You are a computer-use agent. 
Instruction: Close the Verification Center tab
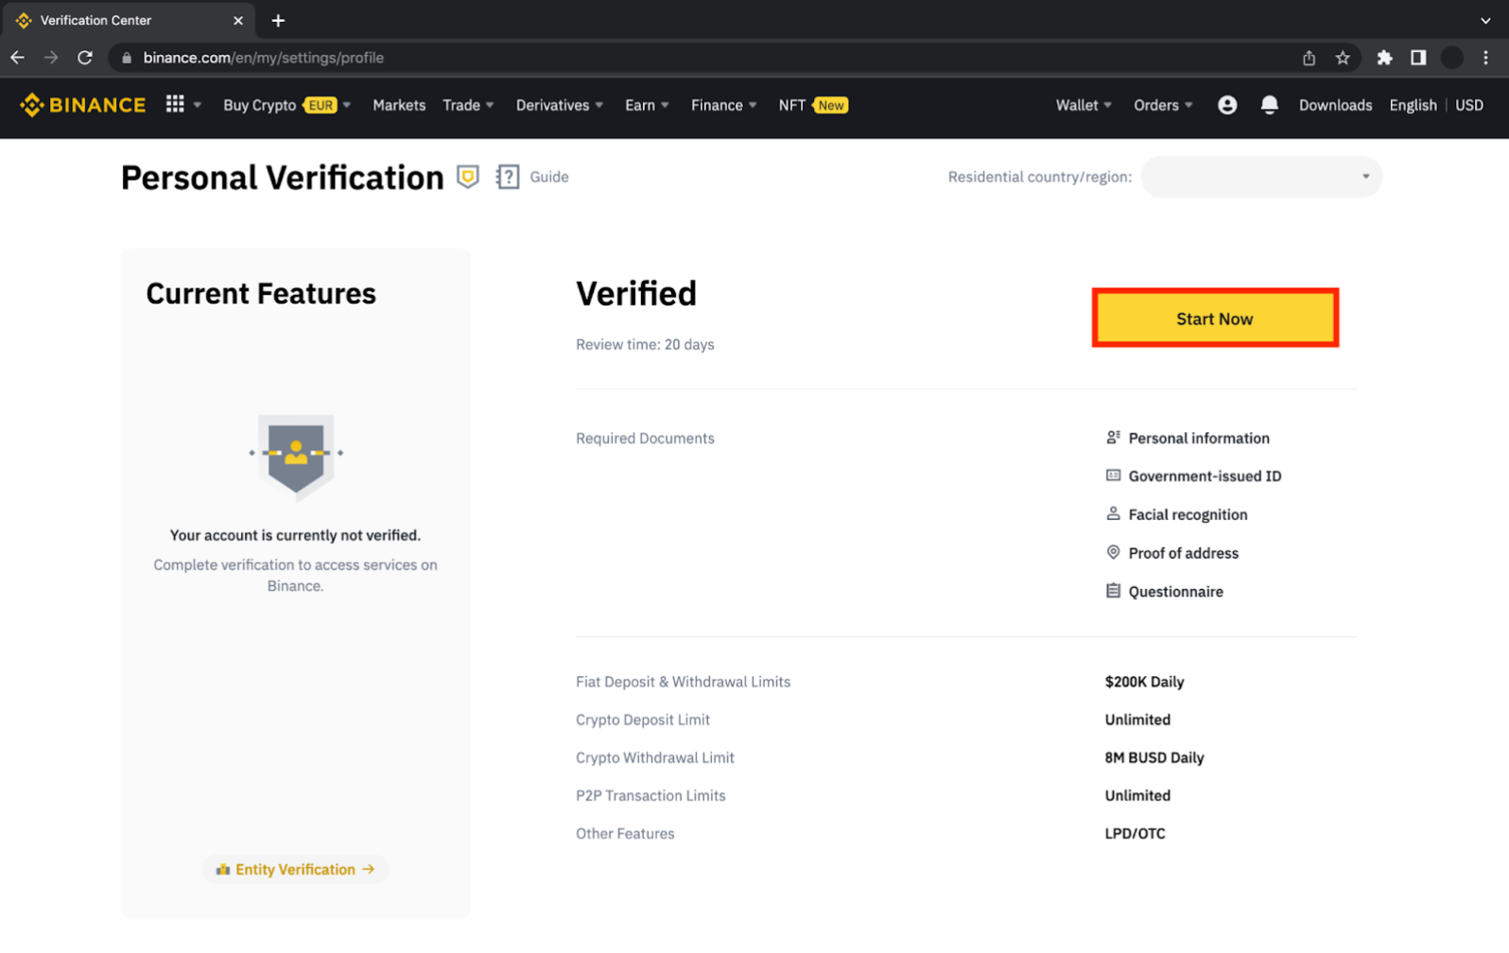[x=238, y=20]
